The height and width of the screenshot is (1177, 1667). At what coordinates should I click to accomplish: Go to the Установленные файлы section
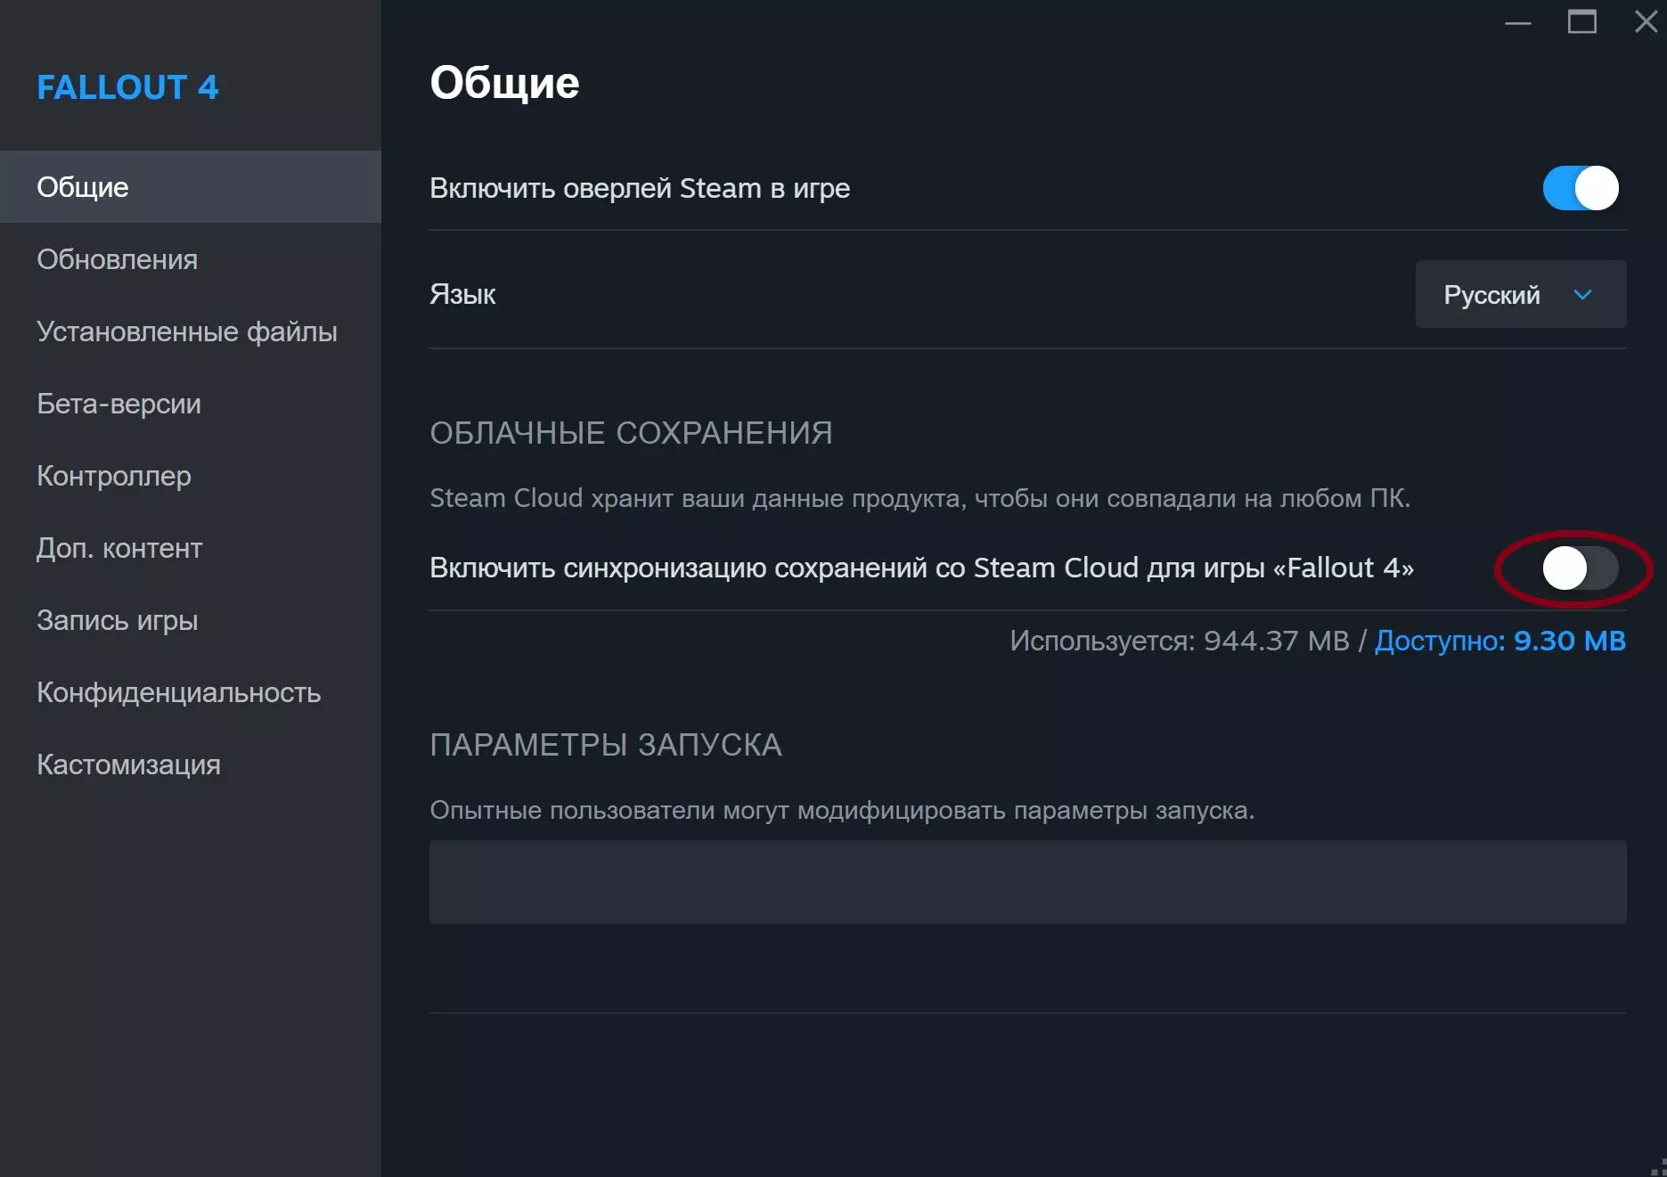click(186, 331)
